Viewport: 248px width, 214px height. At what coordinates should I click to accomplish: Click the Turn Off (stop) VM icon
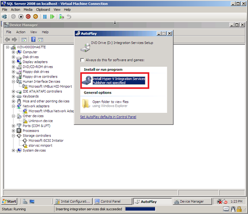pyautogui.click(x=21, y=16)
